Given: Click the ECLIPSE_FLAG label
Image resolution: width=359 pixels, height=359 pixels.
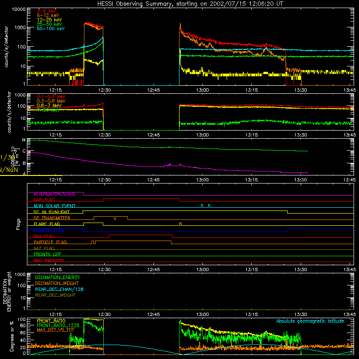Looking at the screenshot, I should click(49, 230).
